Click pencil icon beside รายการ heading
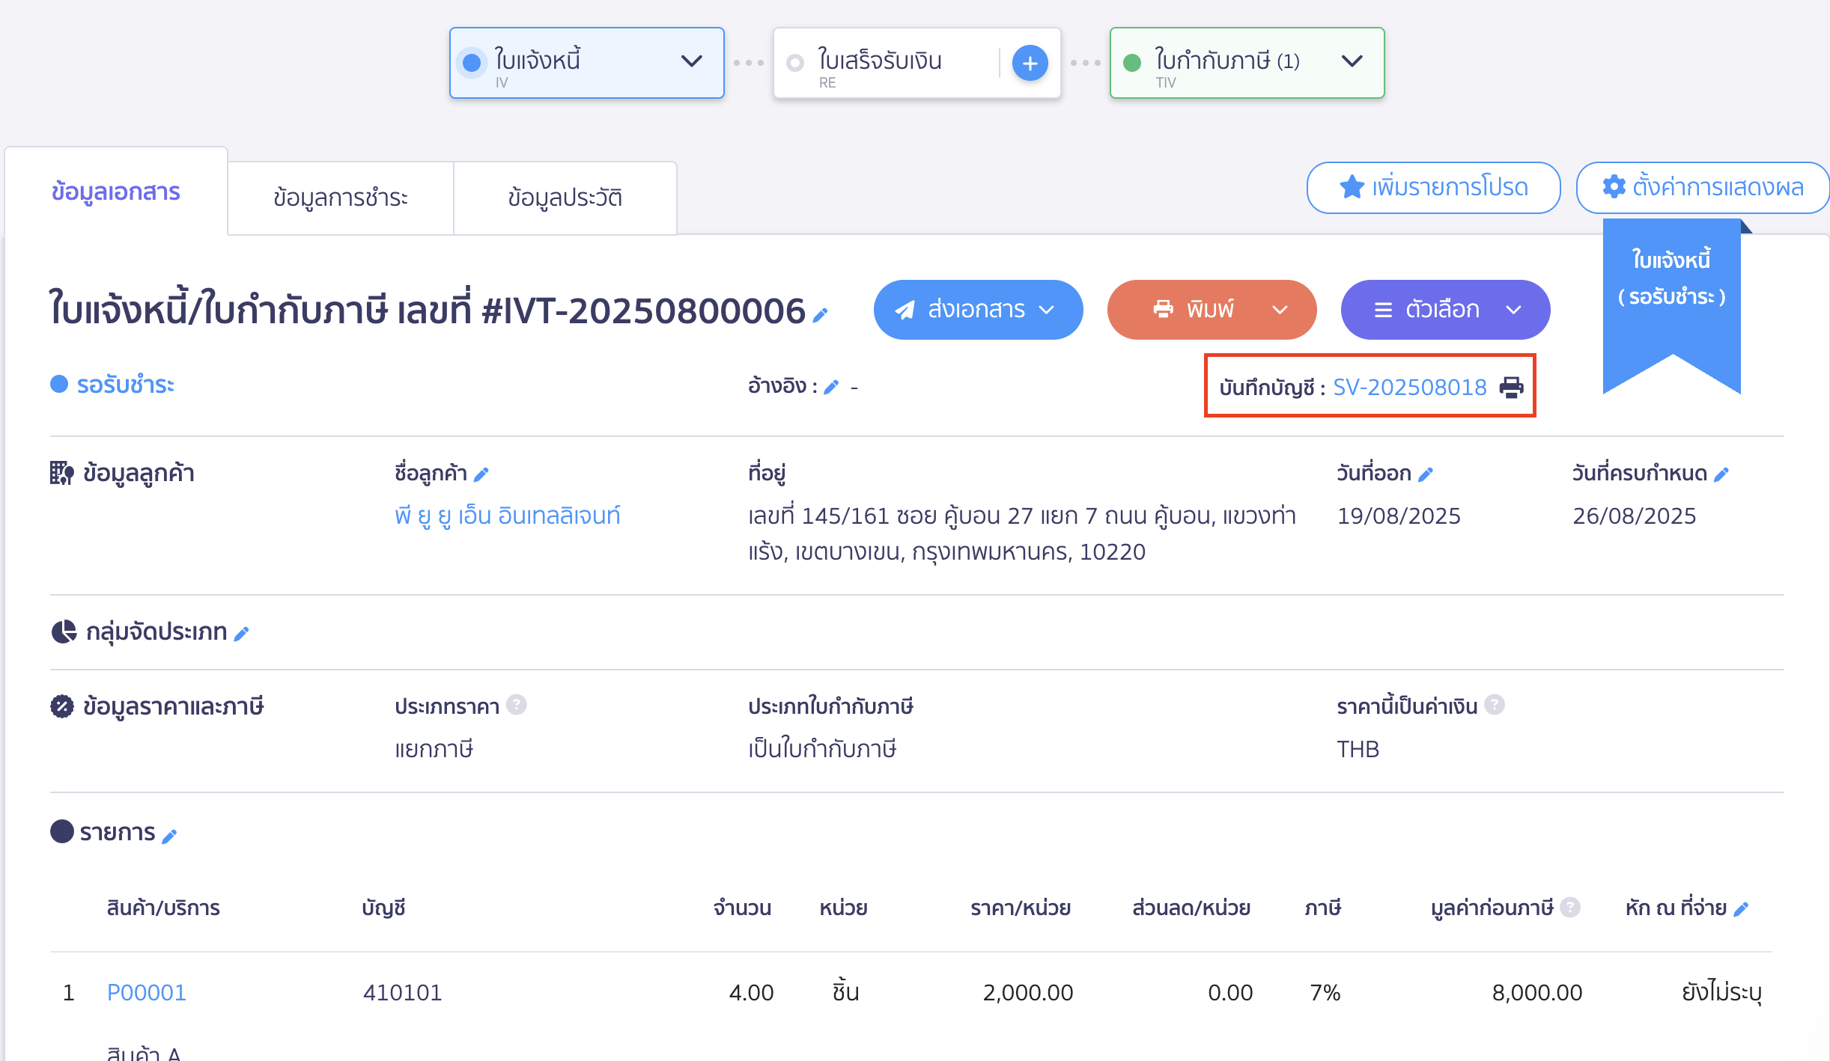Viewport: 1830px width, 1061px height. coord(169,836)
